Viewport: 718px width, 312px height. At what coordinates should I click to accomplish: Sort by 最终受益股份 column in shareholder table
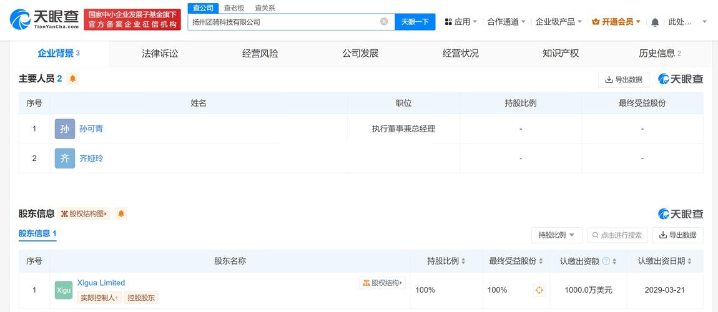pos(541,261)
